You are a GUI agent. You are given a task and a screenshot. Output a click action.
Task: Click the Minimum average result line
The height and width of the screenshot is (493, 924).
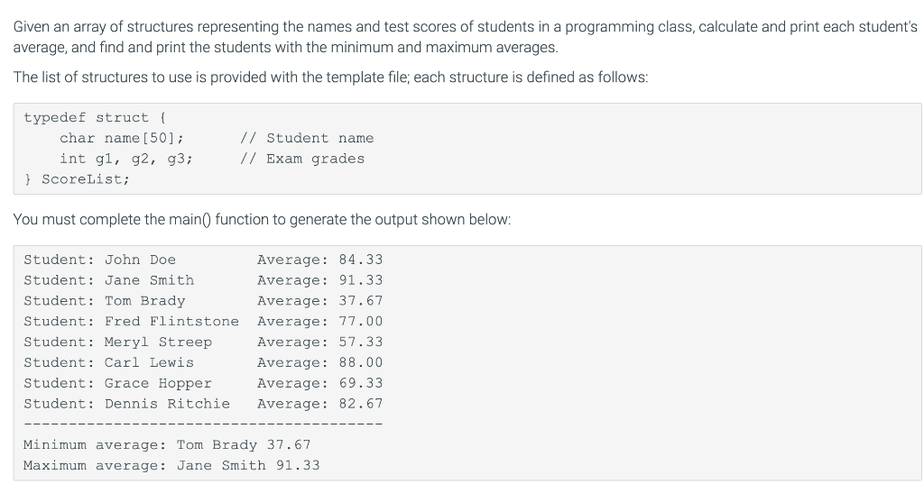pos(167,445)
